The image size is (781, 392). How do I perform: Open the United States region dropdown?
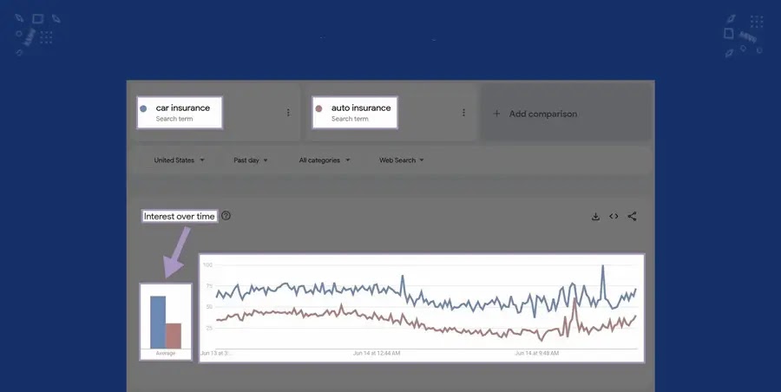[180, 160]
